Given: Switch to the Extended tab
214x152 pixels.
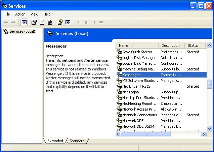Looking at the screenshot, I should point(55,141).
